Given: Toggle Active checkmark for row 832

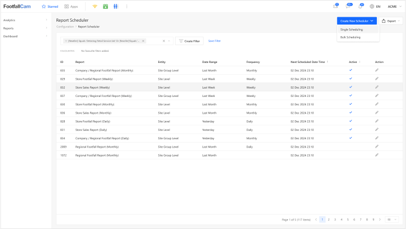Looking at the screenshot, I should [x=351, y=87].
